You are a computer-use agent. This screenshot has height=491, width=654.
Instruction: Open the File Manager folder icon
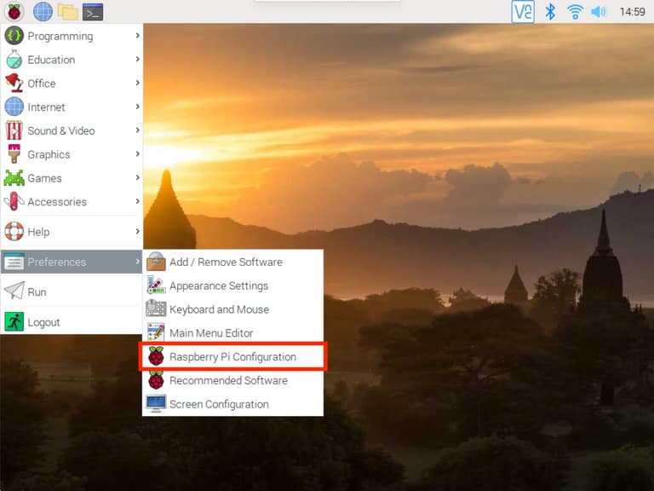click(x=67, y=12)
